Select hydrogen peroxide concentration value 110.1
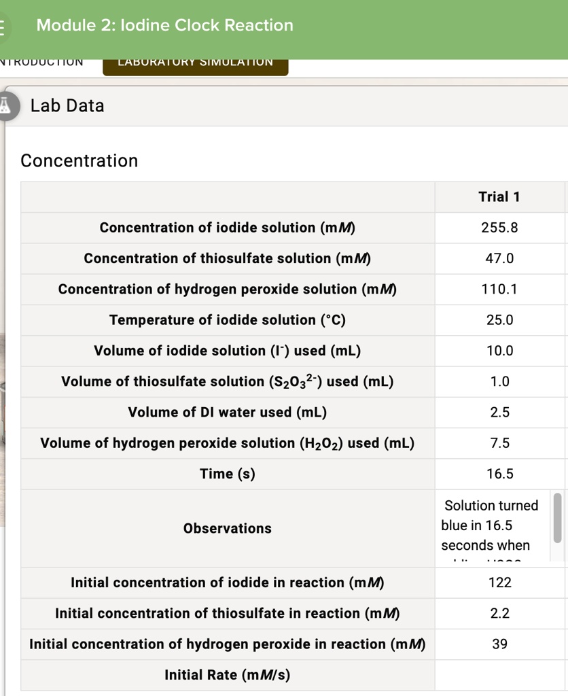 click(x=499, y=289)
